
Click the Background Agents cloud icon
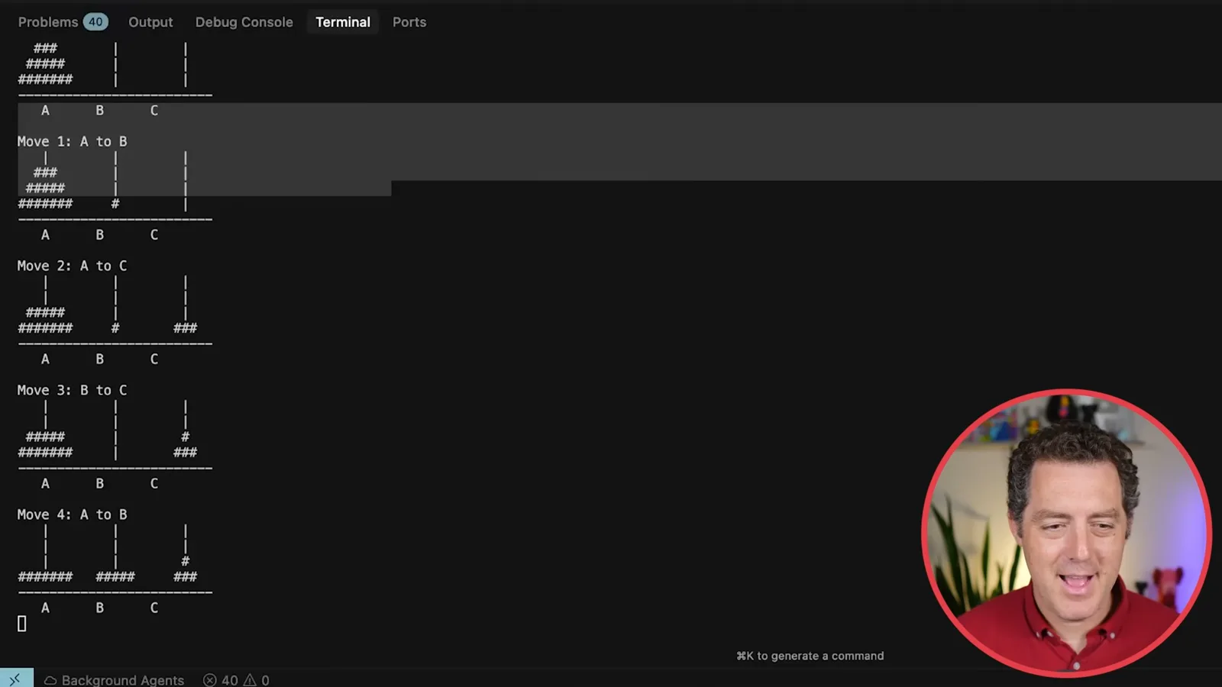[50, 680]
